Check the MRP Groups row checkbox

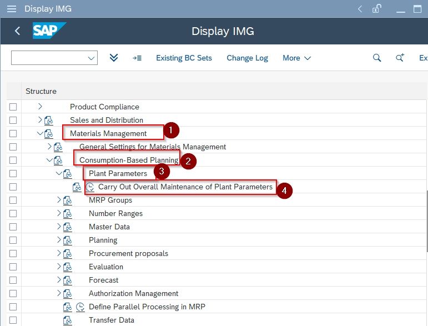click(13, 200)
